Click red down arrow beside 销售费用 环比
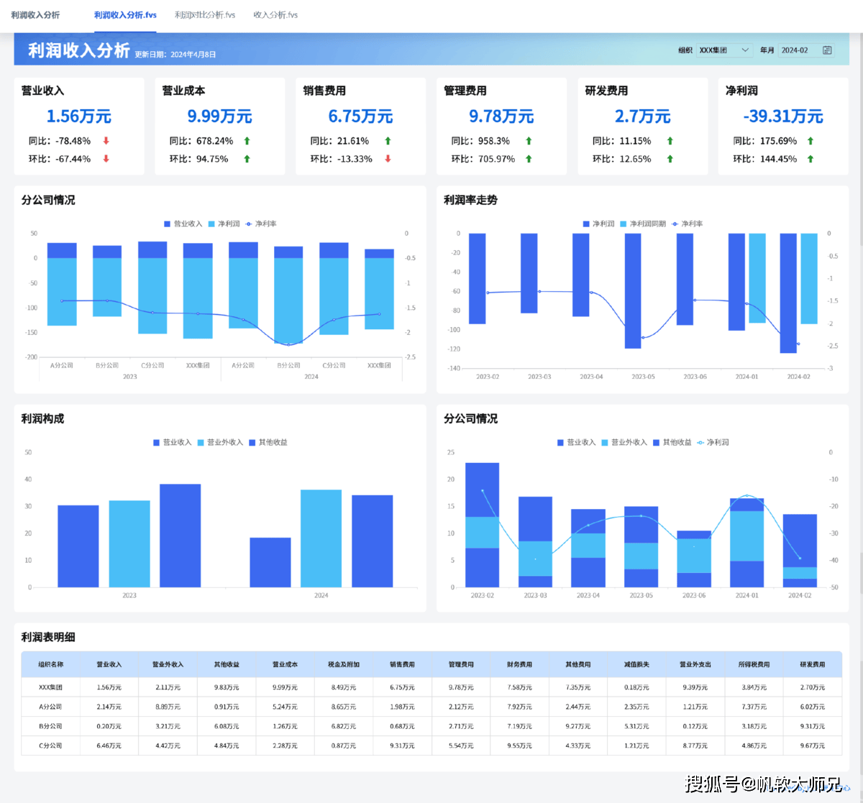The height and width of the screenshot is (803, 863). (x=388, y=159)
